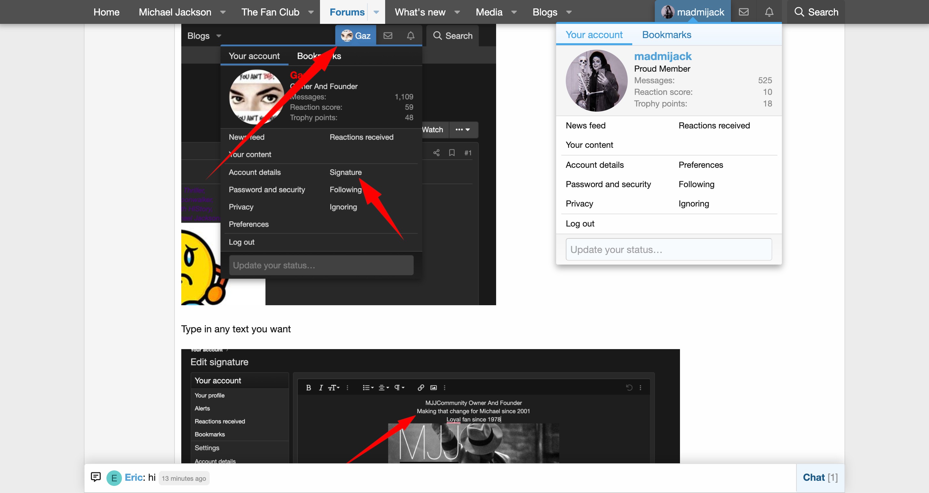Open The Fan Club nav section
The height and width of the screenshot is (493, 929).
[x=270, y=12]
